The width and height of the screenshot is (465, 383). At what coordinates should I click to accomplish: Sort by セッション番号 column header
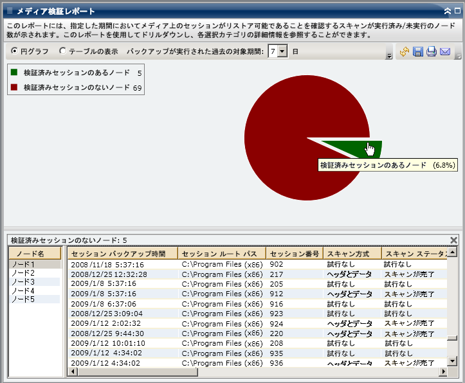click(295, 254)
